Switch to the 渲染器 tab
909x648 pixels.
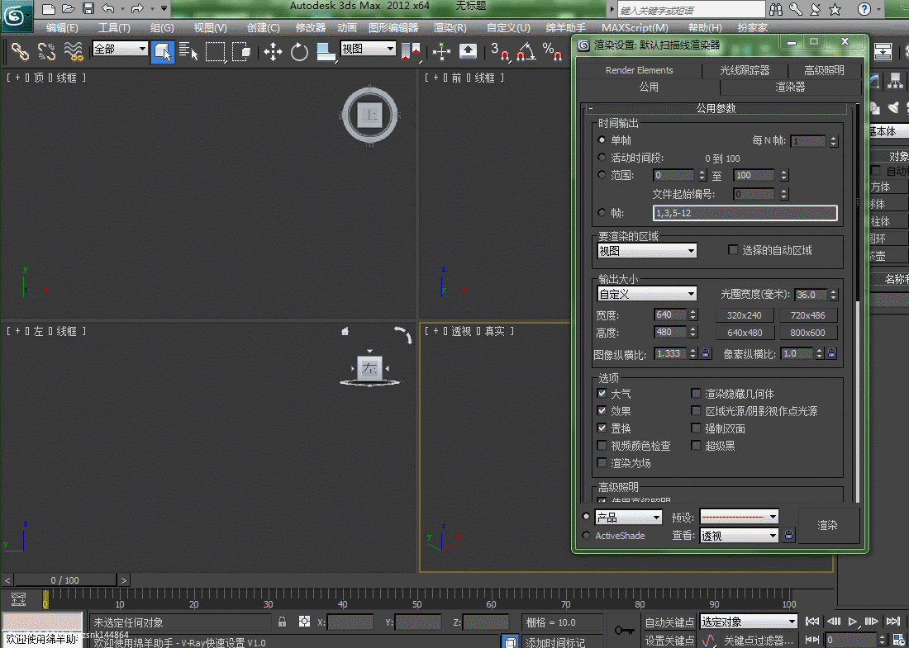789,87
